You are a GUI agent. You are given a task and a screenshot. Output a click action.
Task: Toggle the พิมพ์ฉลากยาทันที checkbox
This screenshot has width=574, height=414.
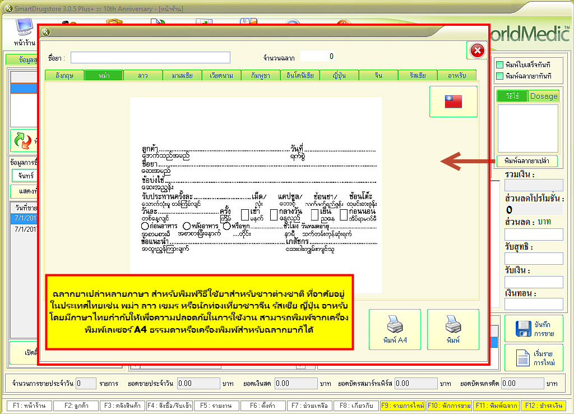coord(499,76)
